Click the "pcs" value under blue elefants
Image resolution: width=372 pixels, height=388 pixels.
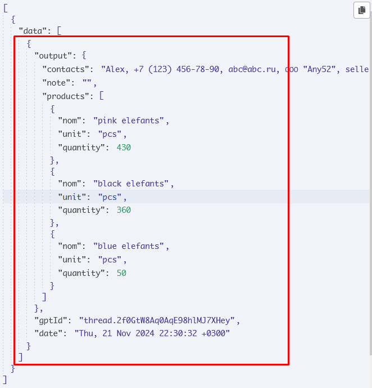[x=110, y=260]
